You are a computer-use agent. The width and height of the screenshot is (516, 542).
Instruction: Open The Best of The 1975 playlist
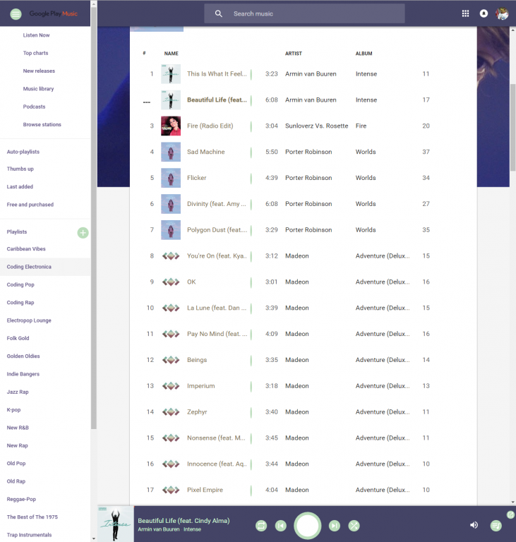[32, 517]
